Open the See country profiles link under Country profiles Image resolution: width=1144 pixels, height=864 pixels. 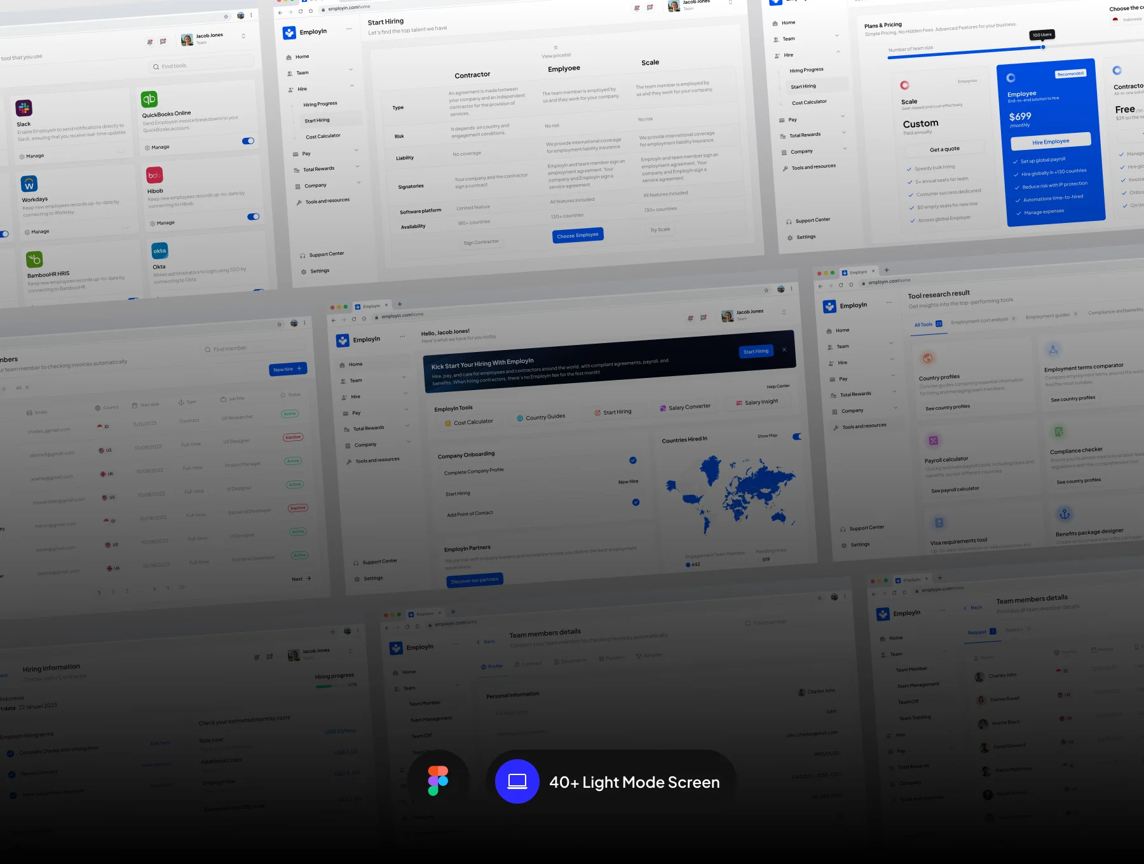click(x=948, y=407)
